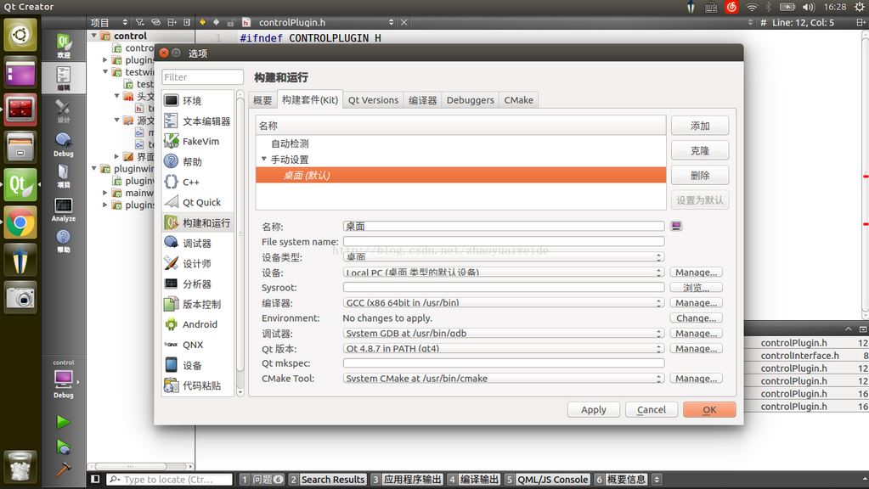Open the 调试器 settings category
869x489 pixels.
tap(198, 243)
